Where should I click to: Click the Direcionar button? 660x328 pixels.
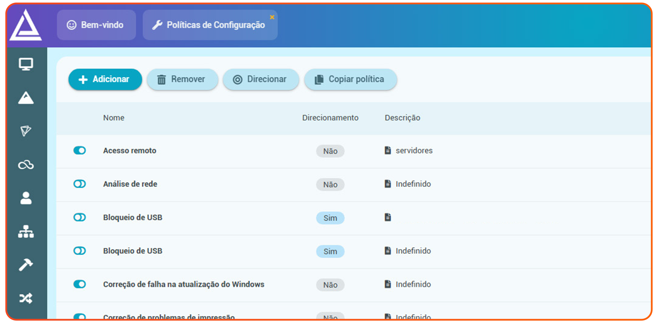[x=260, y=79]
